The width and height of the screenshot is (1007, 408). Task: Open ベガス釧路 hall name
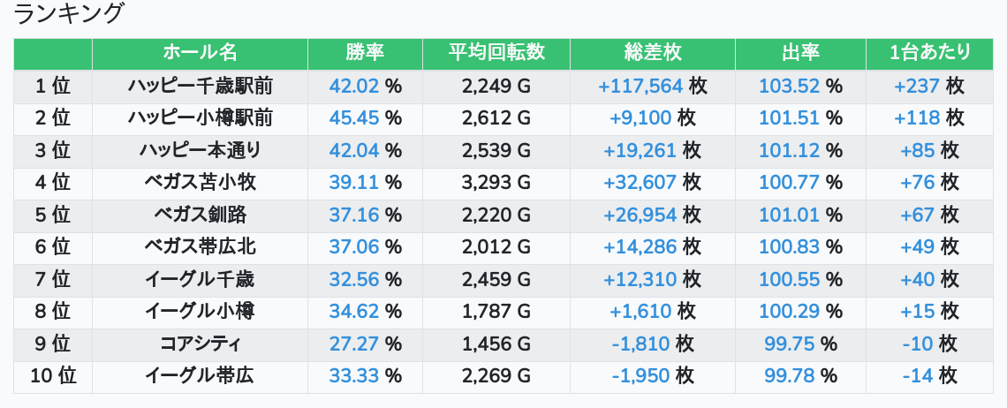click(200, 215)
